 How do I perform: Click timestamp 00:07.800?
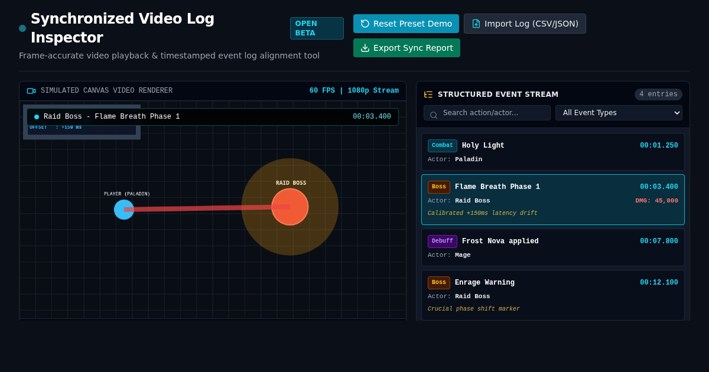point(659,242)
